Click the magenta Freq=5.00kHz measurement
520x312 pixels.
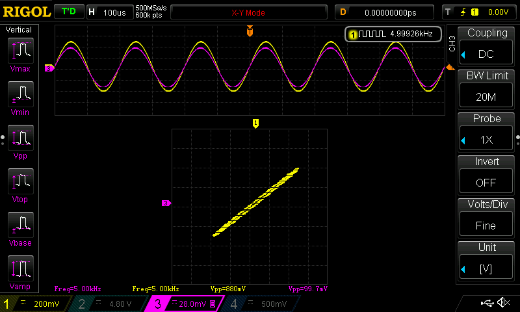[x=77, y=289]
